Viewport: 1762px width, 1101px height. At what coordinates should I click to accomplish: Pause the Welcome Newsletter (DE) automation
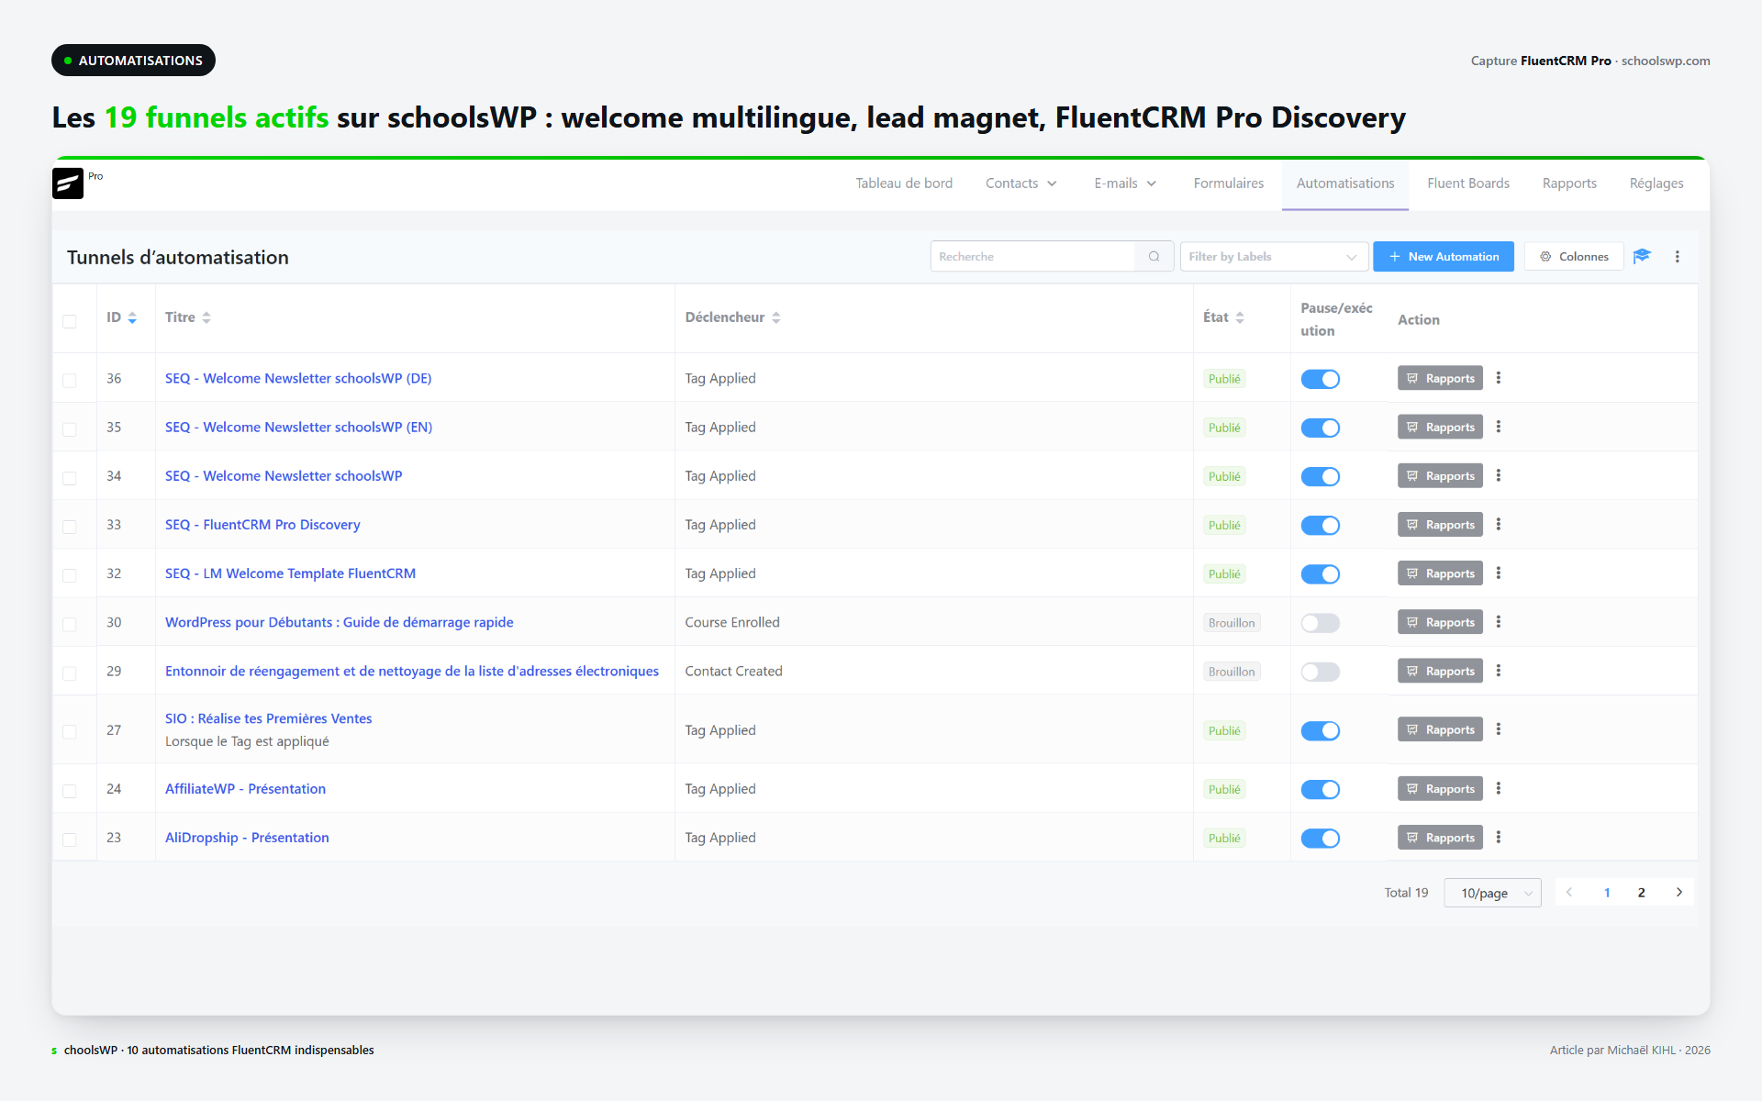point(1320,379)
